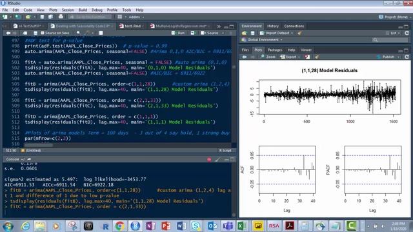This screenshot has height=232, width=413.
Task: Go back to the previous source location
Action: click(x=8, y=33)
